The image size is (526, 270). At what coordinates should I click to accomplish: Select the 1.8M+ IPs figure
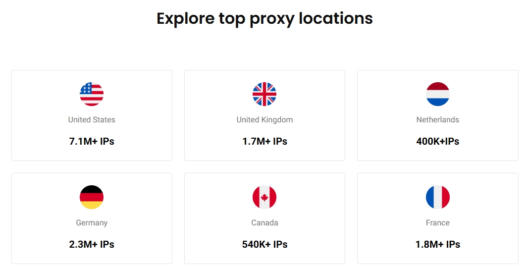click(x=437, y=244)
